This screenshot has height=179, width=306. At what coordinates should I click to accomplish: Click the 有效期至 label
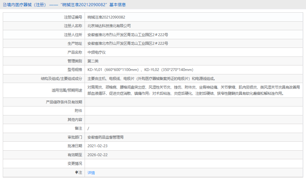click(75, 155)
